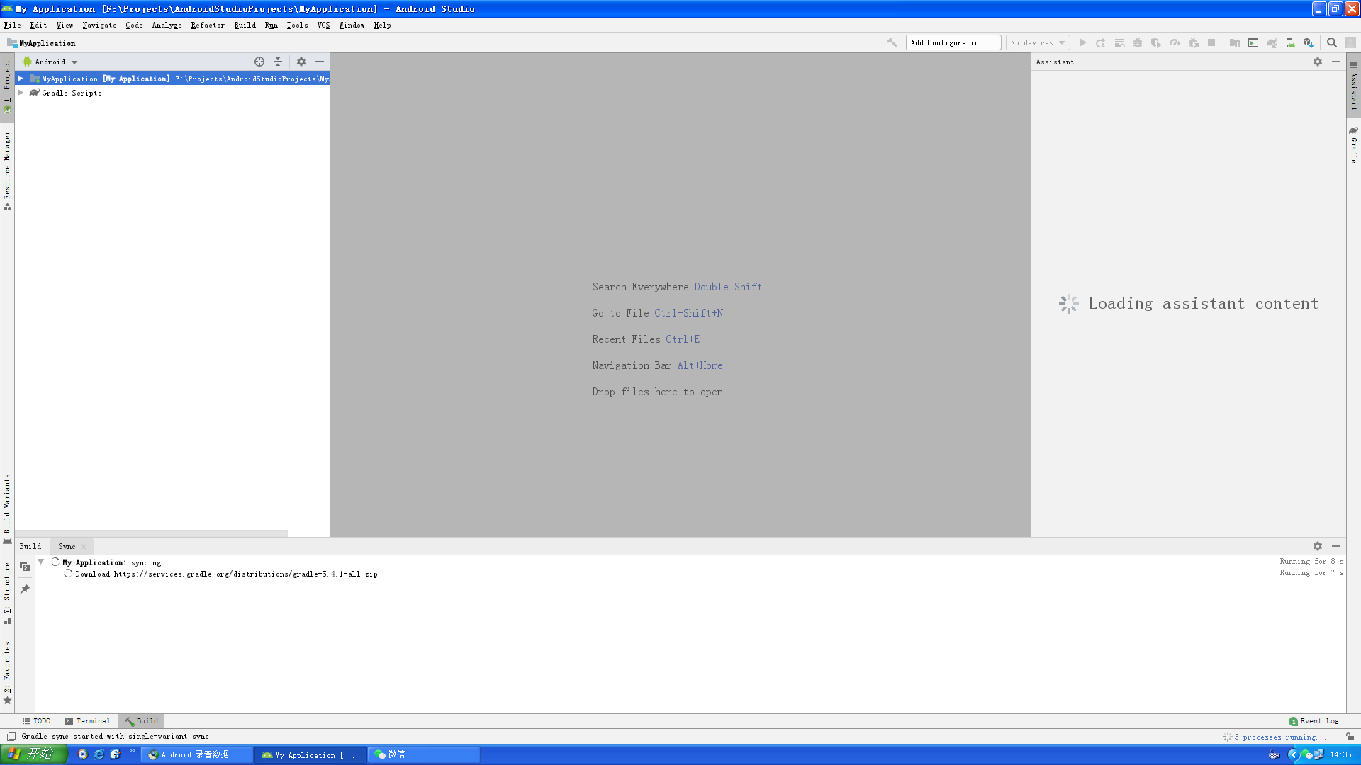Hide the Build panel with minus icon
The width and height of the screenshot is (1361, 765).
coord(1336,546)
